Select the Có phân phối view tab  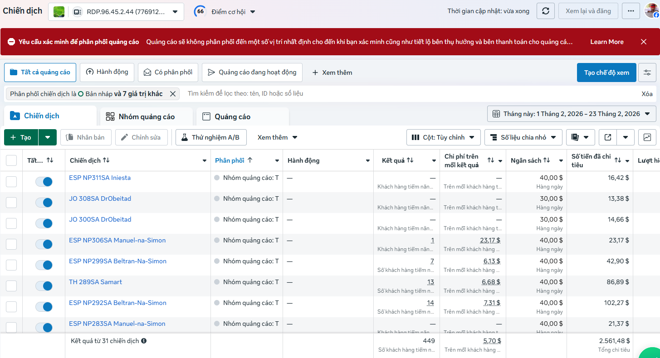coord(168,73)
